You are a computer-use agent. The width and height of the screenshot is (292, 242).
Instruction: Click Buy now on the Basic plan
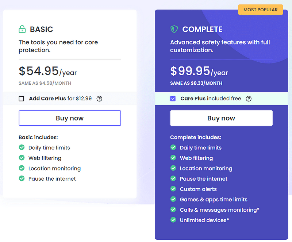(x=70, y=118)
